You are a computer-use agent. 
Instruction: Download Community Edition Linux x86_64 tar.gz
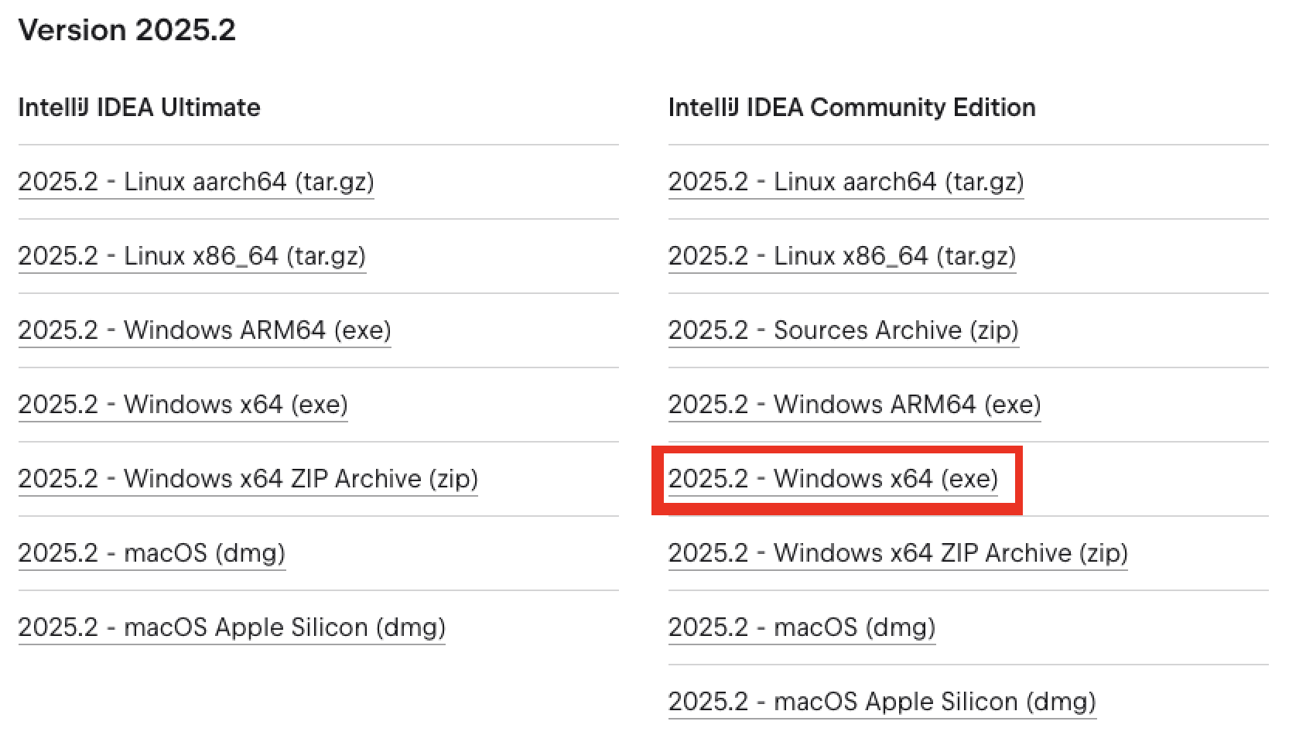point(842,256)
